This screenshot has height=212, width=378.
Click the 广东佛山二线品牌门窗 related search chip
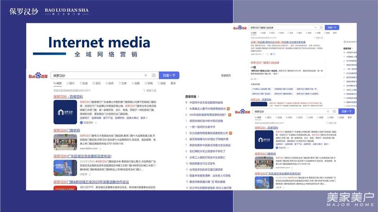[261, 89]
